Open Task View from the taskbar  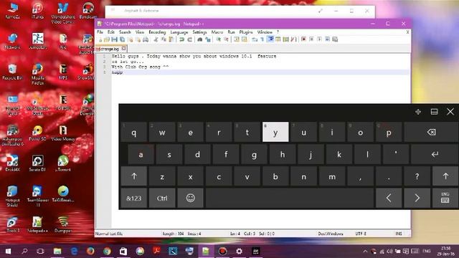point(41,252)
